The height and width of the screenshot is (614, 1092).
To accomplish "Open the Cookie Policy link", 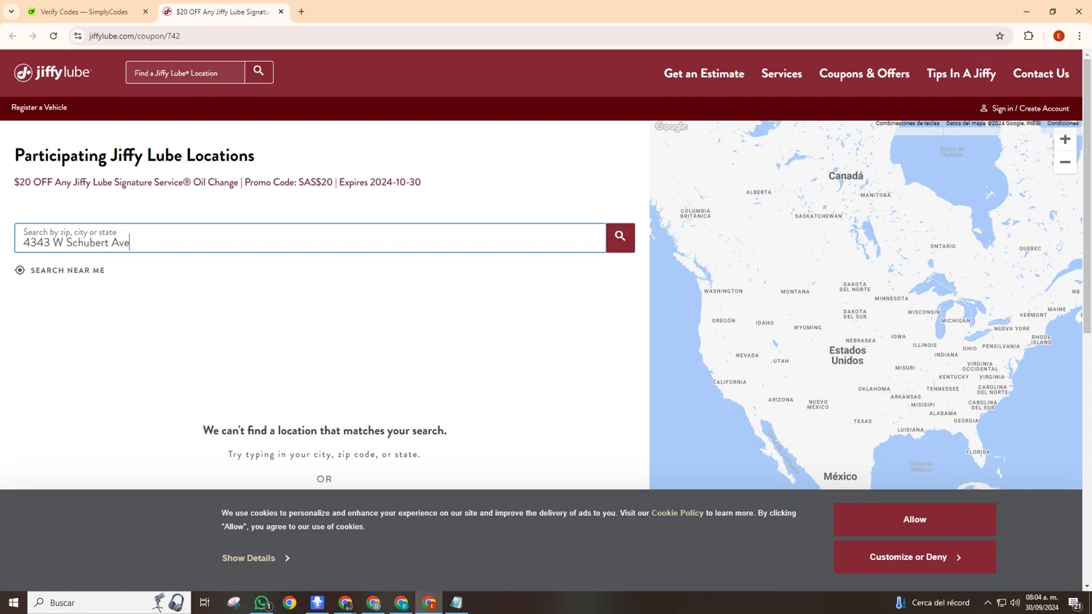I will pyautogui.click(x=677, y=513).
